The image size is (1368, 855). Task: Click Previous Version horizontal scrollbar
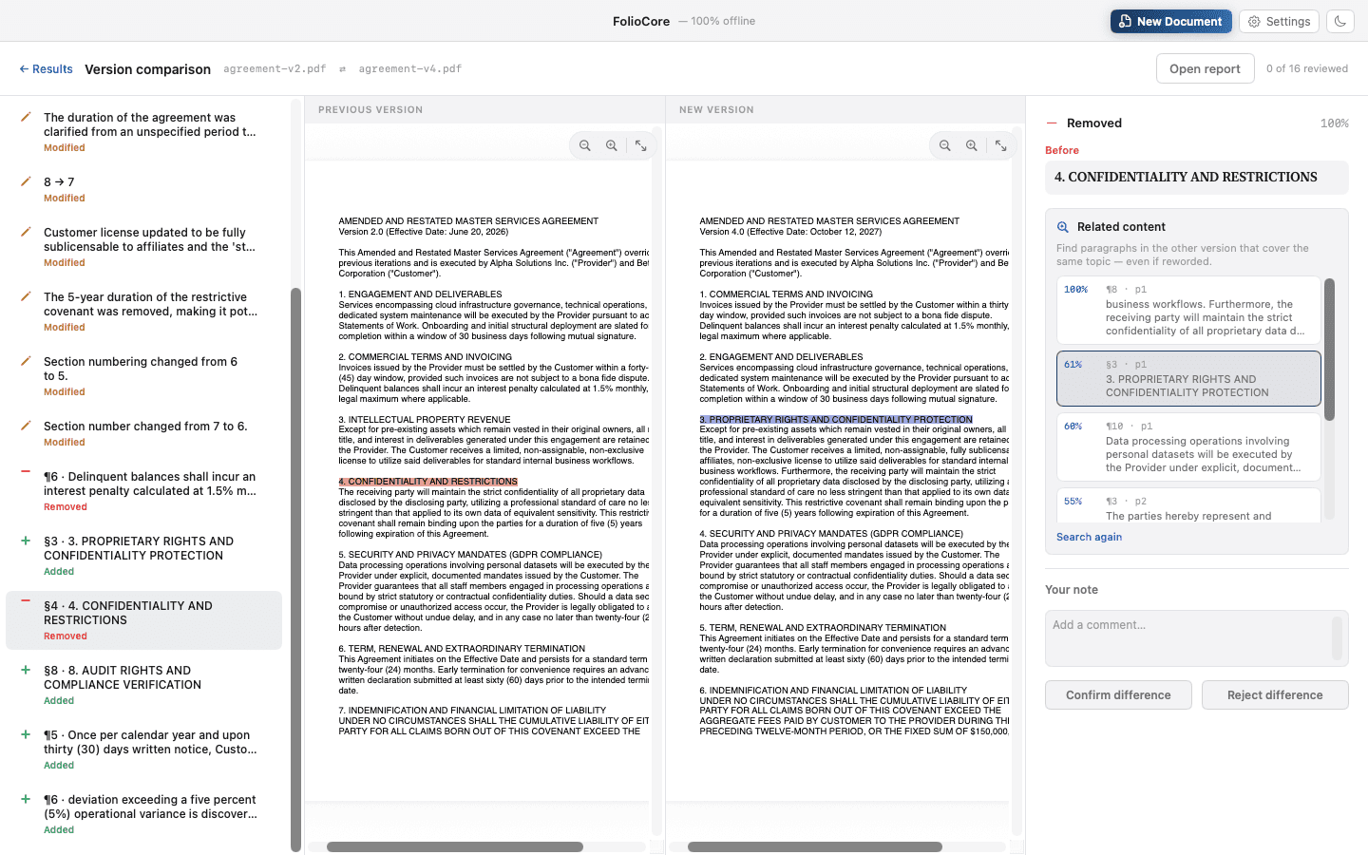455,846
